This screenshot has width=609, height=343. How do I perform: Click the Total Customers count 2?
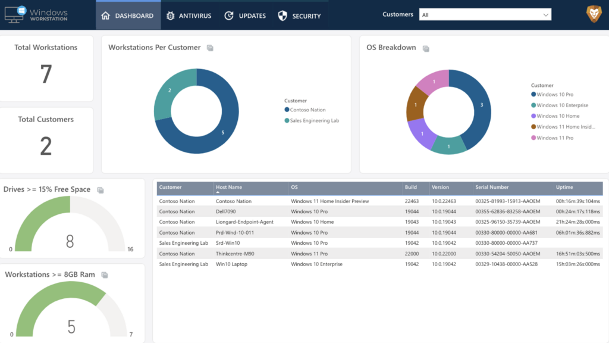click(46, 146)
